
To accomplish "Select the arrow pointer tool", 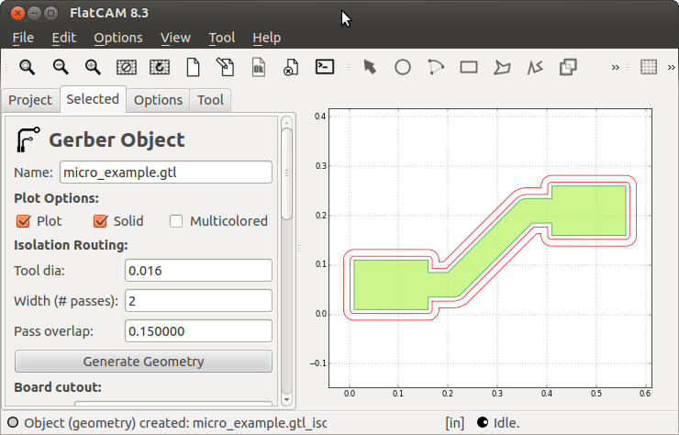I will [370, 67].
